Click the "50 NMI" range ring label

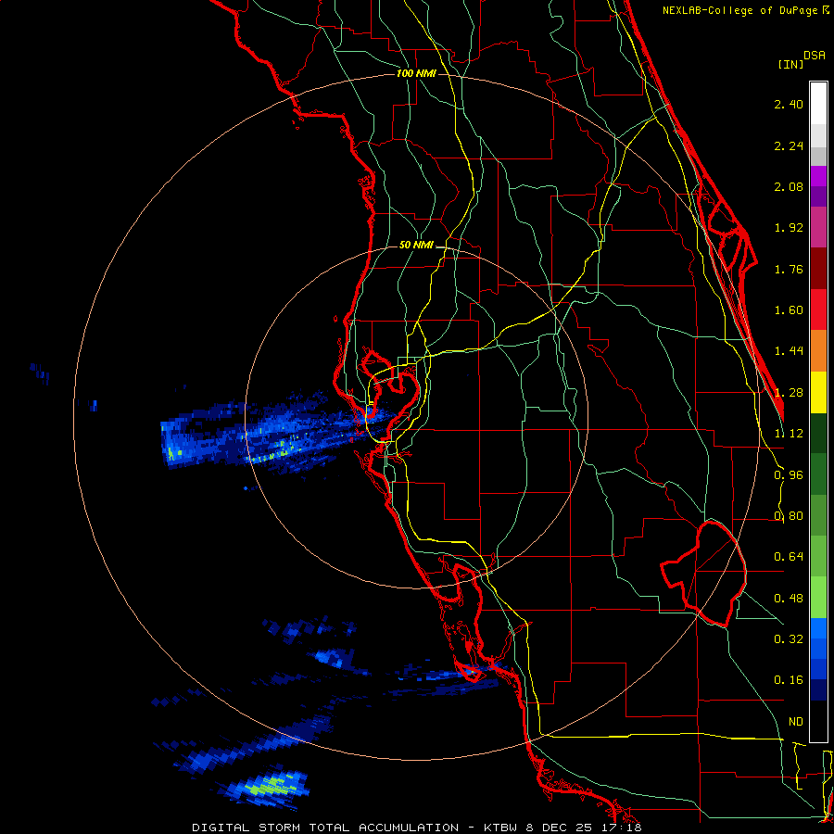416,246
